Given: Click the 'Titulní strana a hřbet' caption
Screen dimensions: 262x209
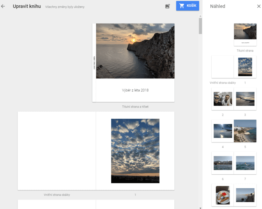Looking at the screenshot, I should (x=135, y=107).
